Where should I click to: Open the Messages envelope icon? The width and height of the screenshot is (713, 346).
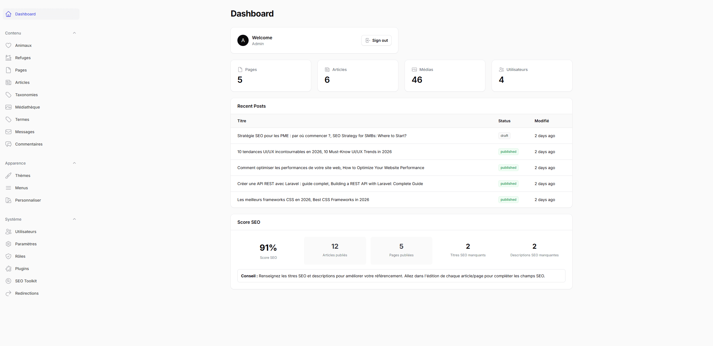click(x=9, y=132)
